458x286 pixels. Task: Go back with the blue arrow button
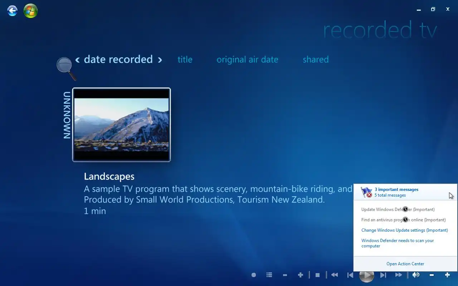tap(13, 11)
